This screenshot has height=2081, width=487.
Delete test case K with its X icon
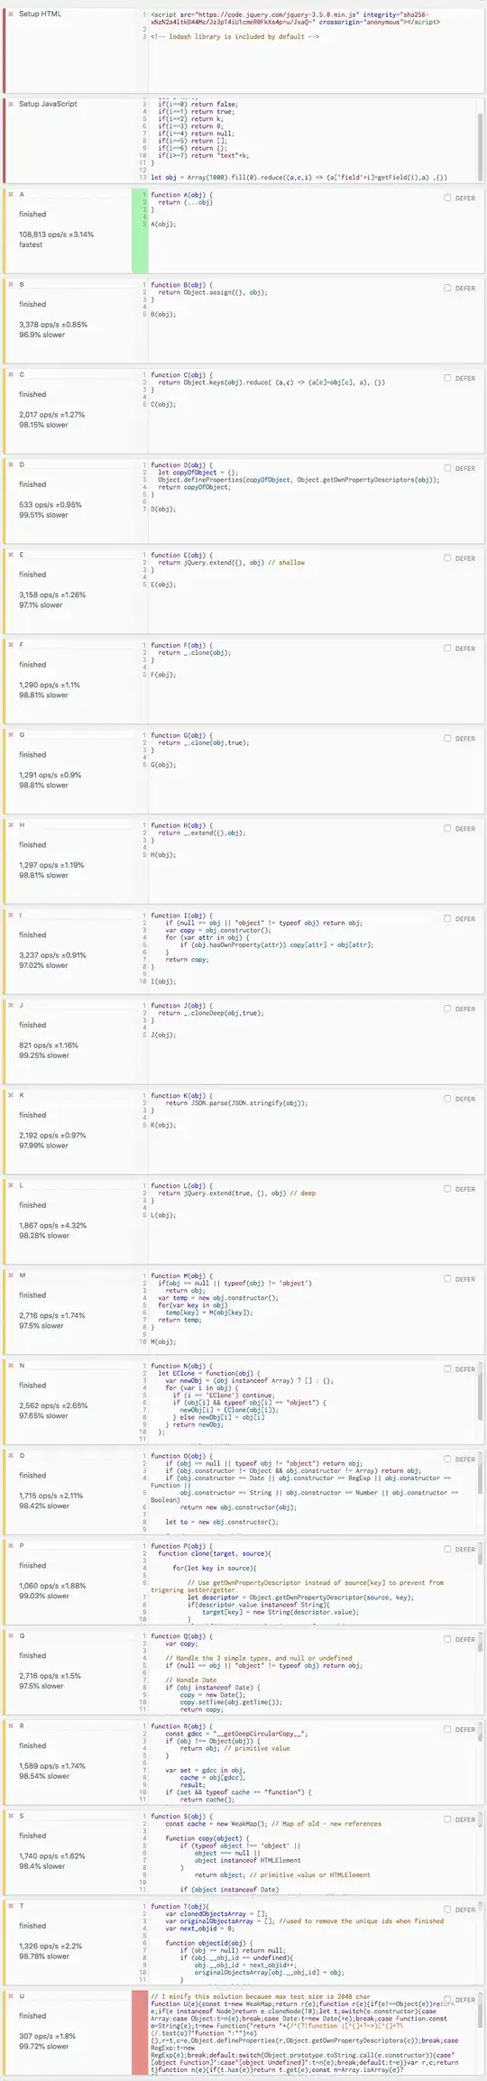pos(12,1095)
